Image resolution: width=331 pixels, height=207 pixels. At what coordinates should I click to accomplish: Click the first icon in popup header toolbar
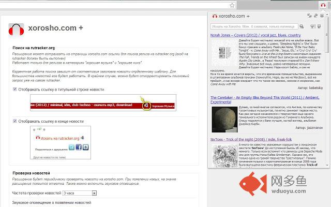(309, 16)
